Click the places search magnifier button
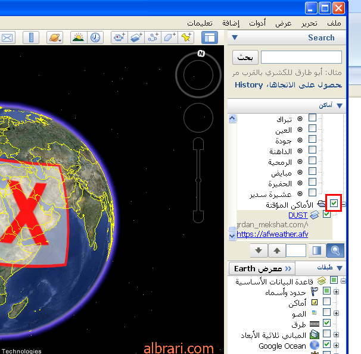 point(335,250)
